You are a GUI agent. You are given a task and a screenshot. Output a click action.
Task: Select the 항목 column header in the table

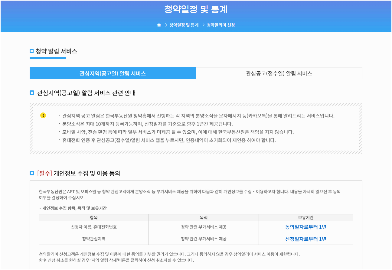click(93, 217)
